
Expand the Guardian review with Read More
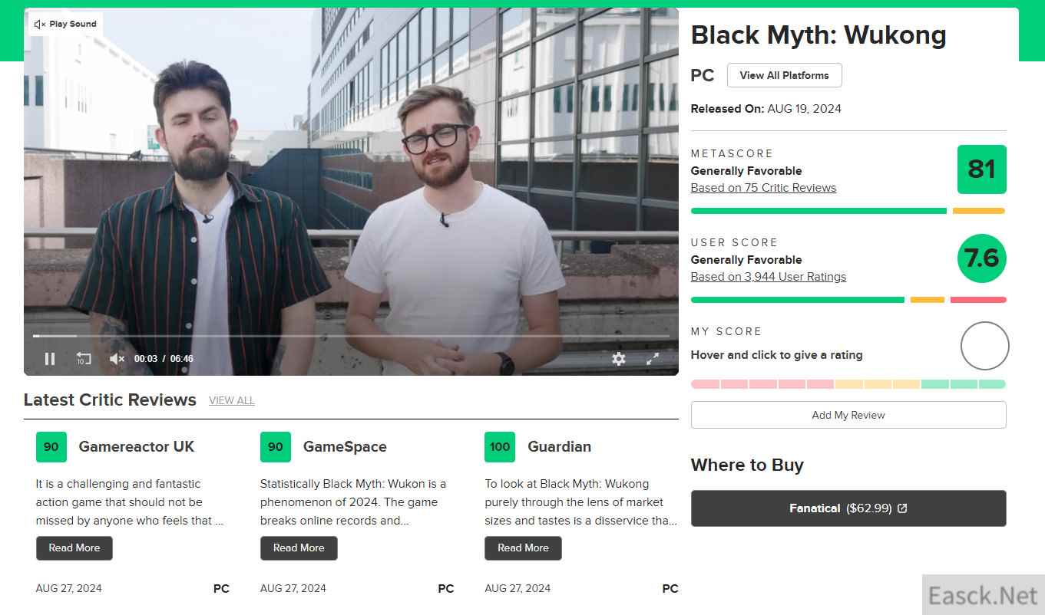tap(523, 548)
